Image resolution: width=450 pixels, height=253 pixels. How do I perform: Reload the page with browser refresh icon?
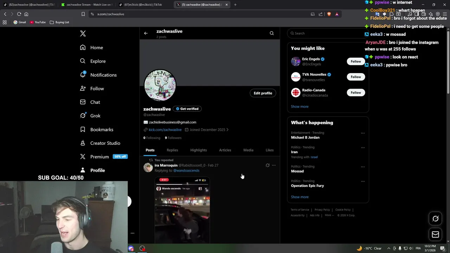(x=19, y=14)
